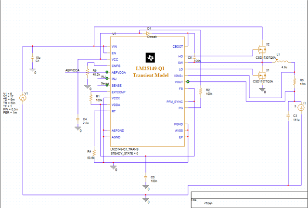Click the PFM_SYNC pin label
Image resolution: width=308 pixels, height=208 pixels.
point(175,102)
